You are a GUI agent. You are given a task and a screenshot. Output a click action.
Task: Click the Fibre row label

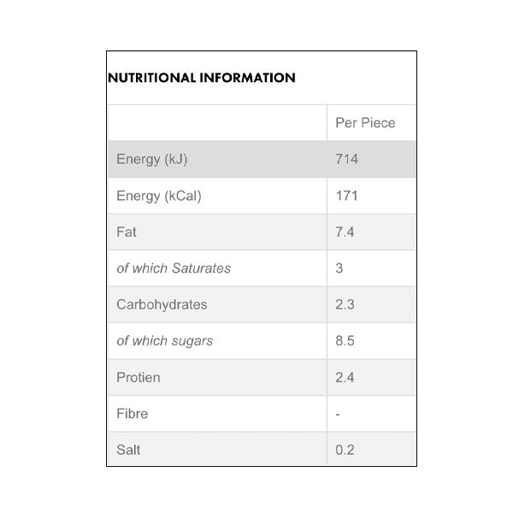pos(133,414)
